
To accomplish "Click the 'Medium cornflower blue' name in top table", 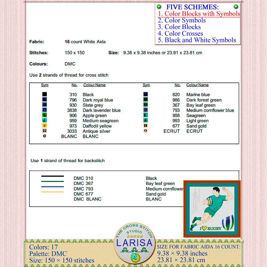I will click(x=210, y=110).
